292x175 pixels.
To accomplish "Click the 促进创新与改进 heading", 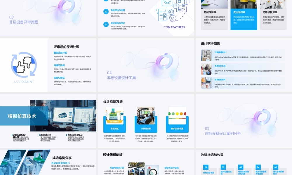I will [x=118, y=23].
